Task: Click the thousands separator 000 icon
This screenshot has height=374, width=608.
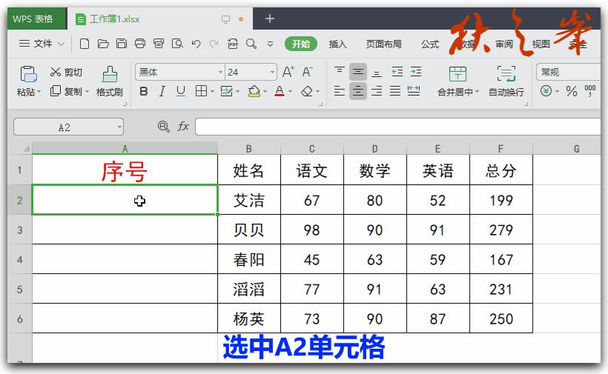Action: click(x=589, y=91)
